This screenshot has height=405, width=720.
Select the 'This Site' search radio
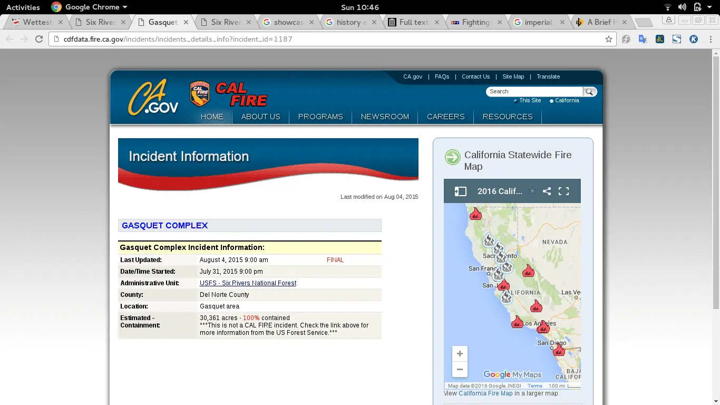click(515, 101)
